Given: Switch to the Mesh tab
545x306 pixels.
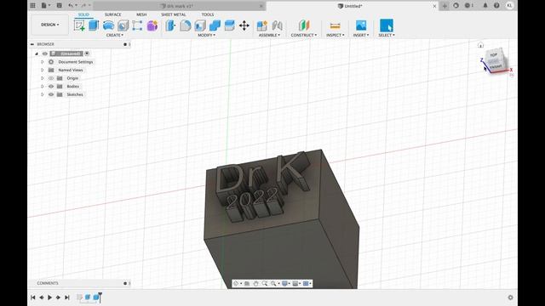Looking at the screenshot, I should [141, 14].
